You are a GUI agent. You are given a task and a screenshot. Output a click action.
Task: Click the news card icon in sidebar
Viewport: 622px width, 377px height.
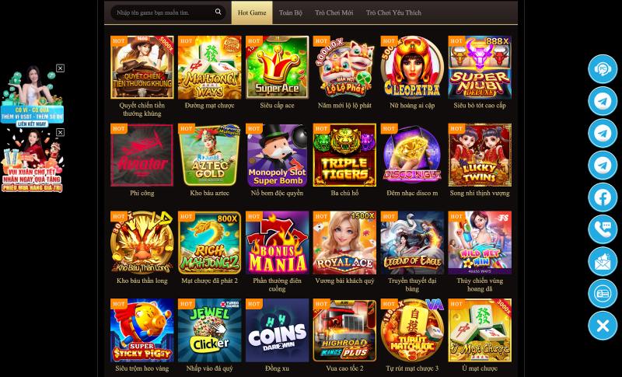603,294
